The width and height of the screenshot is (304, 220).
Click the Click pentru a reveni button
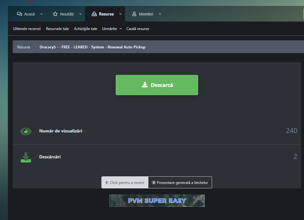[125, 182]
